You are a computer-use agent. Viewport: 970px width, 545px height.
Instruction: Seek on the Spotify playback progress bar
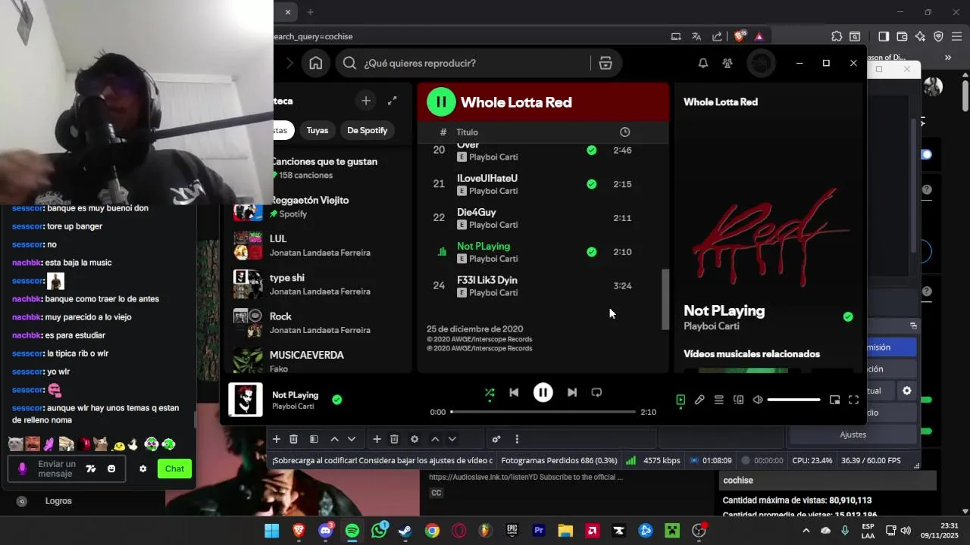543,412
